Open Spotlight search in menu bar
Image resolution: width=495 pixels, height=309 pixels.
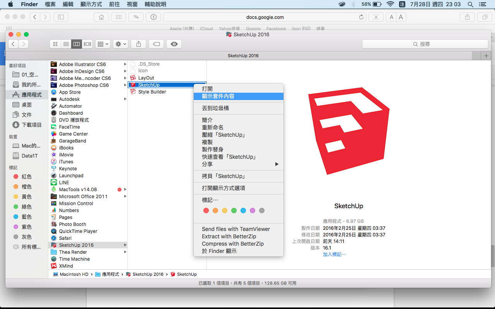click(470, 4)
